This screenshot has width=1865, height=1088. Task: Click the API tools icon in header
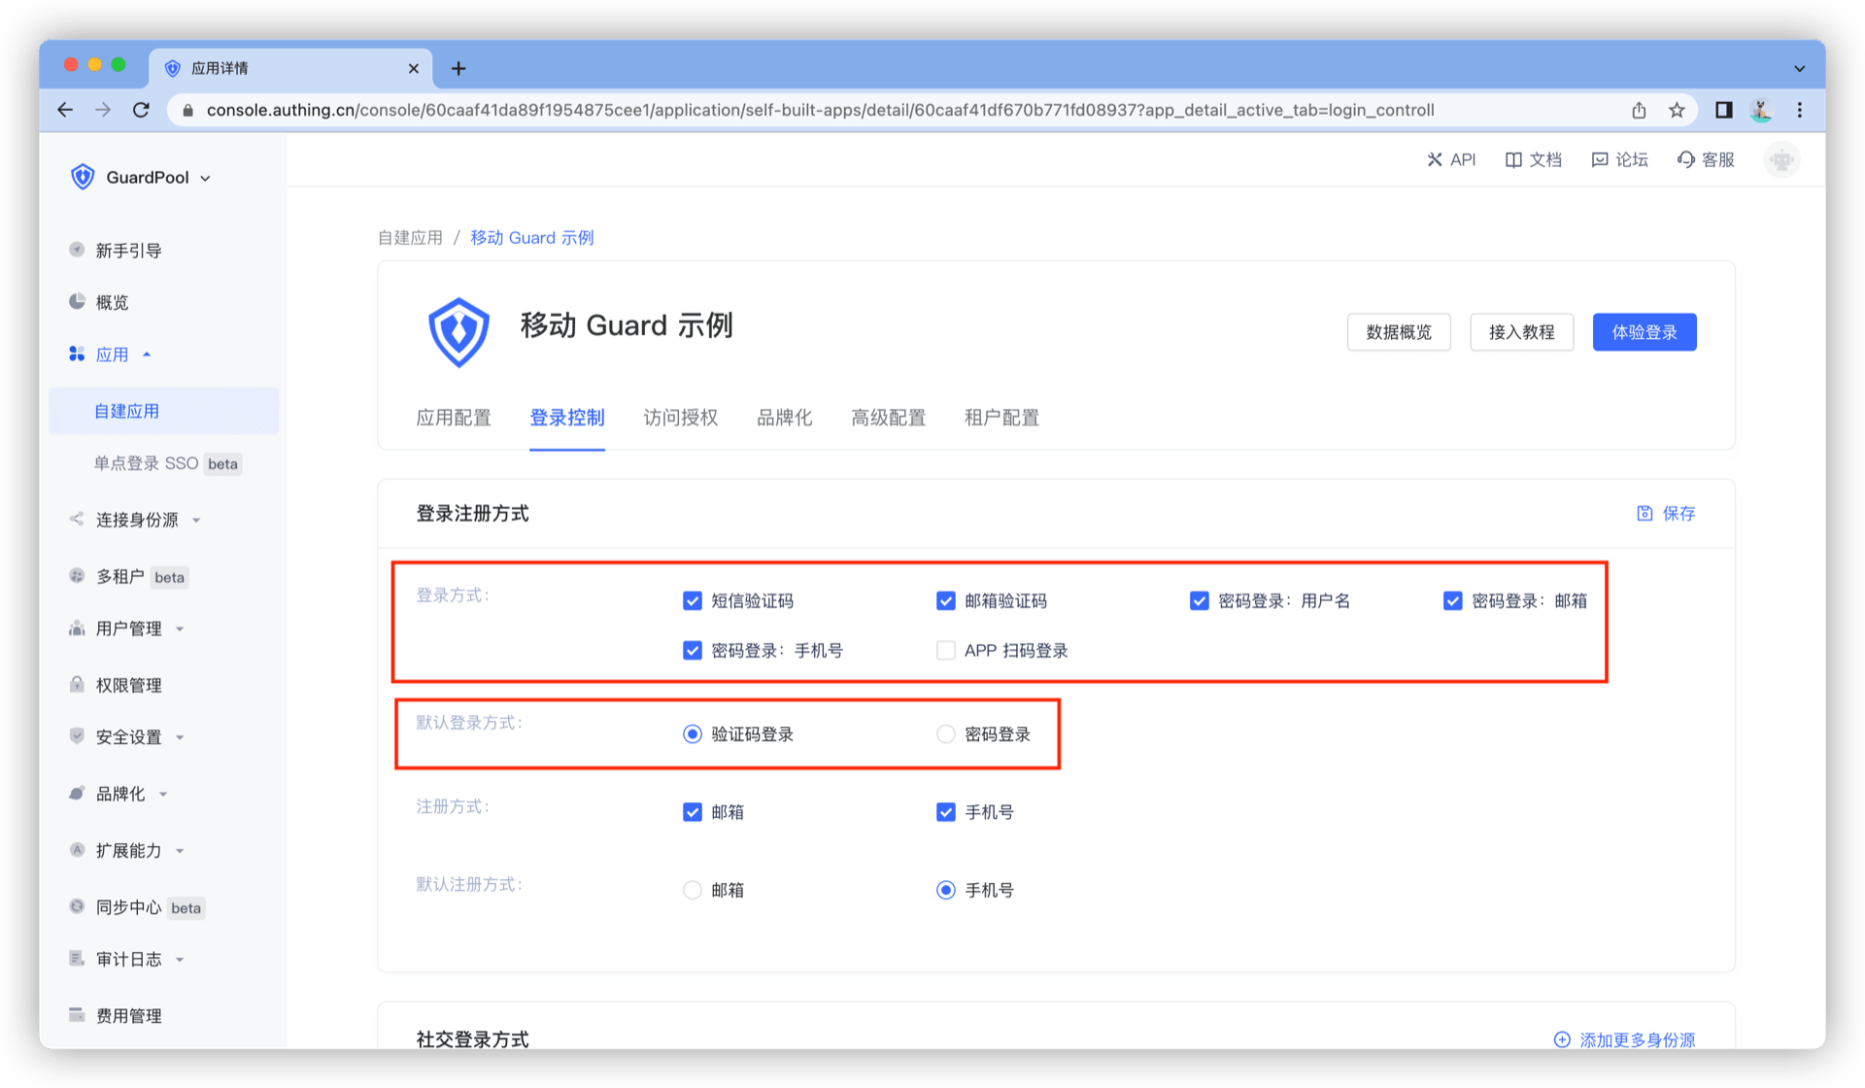tap(1434, 159)
